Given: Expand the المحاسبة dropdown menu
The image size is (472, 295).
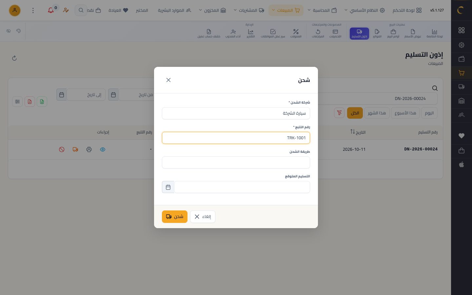Looking at the screenshot, I should click(322, 10).
